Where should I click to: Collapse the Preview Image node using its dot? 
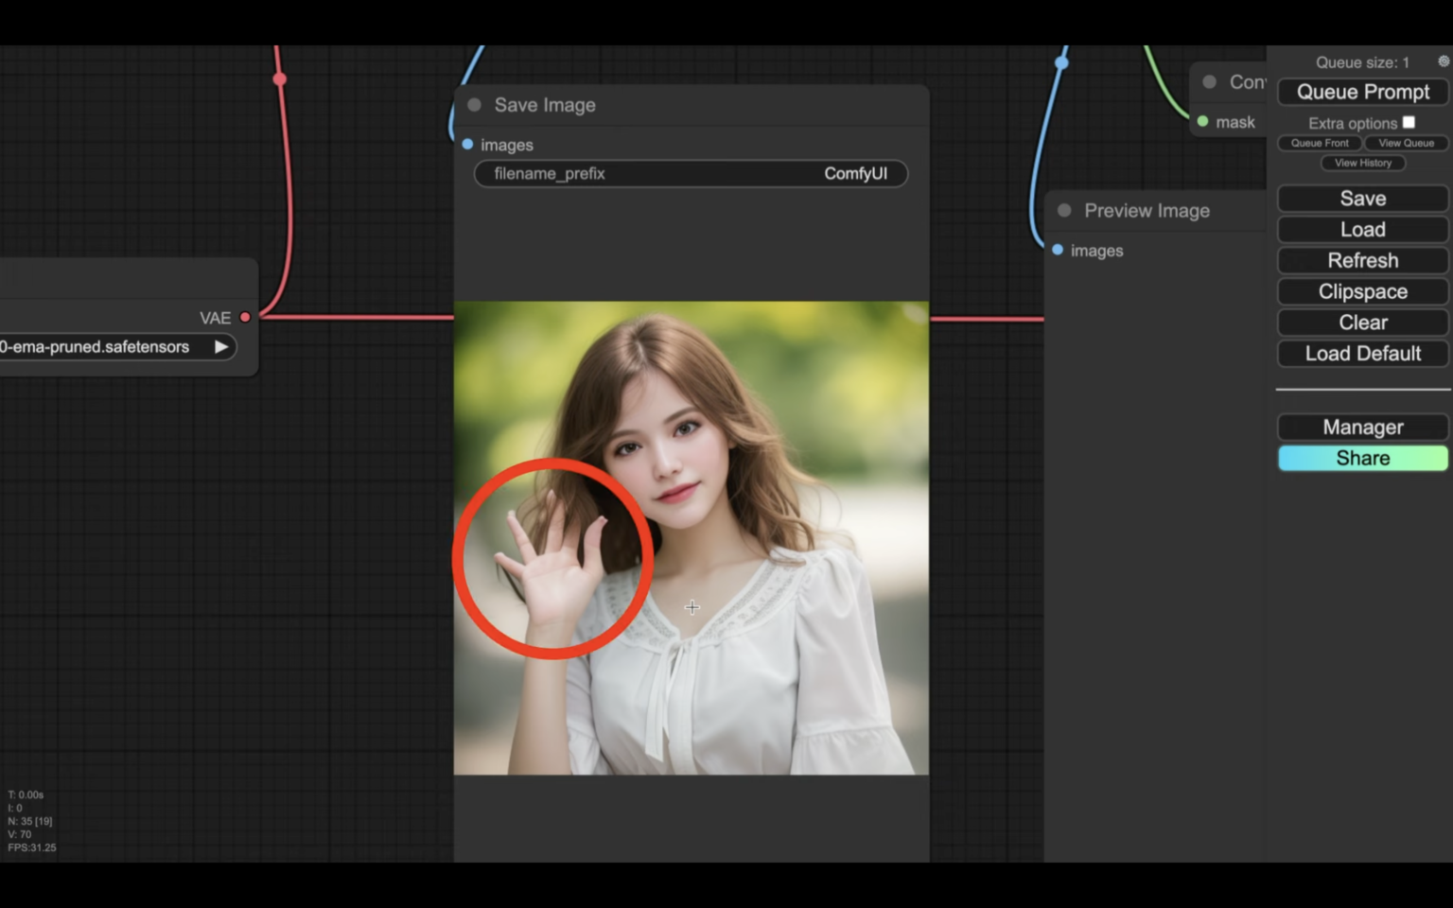pos(1064,211)
